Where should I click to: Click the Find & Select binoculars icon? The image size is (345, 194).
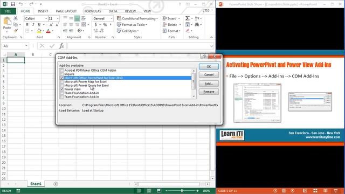pos(197,25)
